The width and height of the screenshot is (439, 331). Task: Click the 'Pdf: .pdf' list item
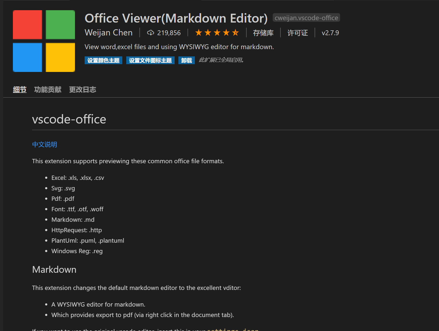[63, 199]
